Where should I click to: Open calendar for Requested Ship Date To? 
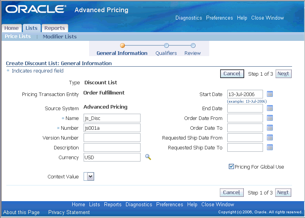270,147
